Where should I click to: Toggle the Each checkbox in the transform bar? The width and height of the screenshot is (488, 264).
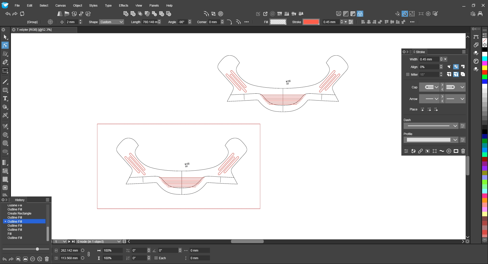point(156,258)
